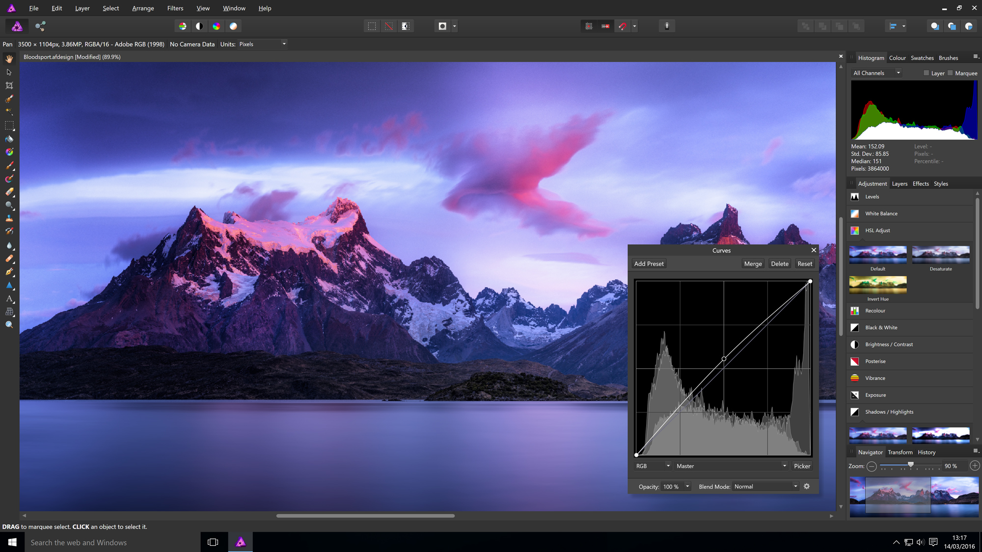Select the Zoom tool in toolbar
982x552 pixels.
coord(9,325)
